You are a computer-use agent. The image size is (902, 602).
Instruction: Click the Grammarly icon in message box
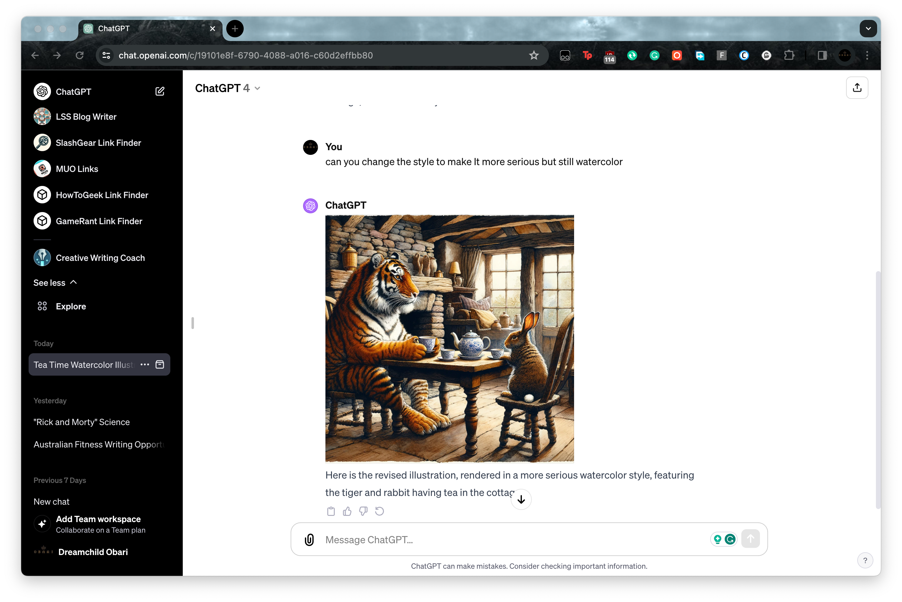730,539
